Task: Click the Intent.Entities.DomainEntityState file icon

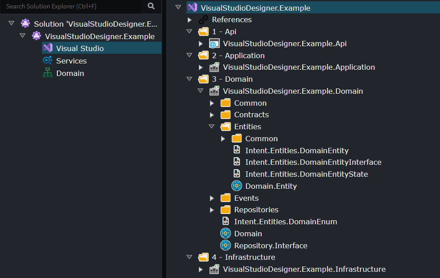Action: click(237, 174)
